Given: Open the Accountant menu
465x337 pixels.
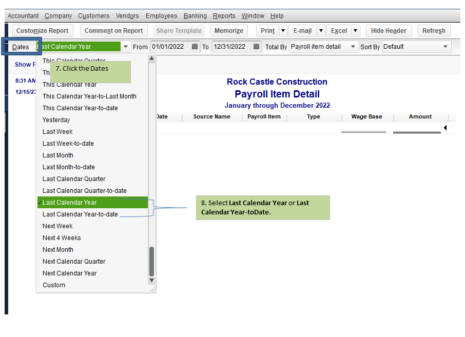Looking at the screenshot, I should coord(23,16).
